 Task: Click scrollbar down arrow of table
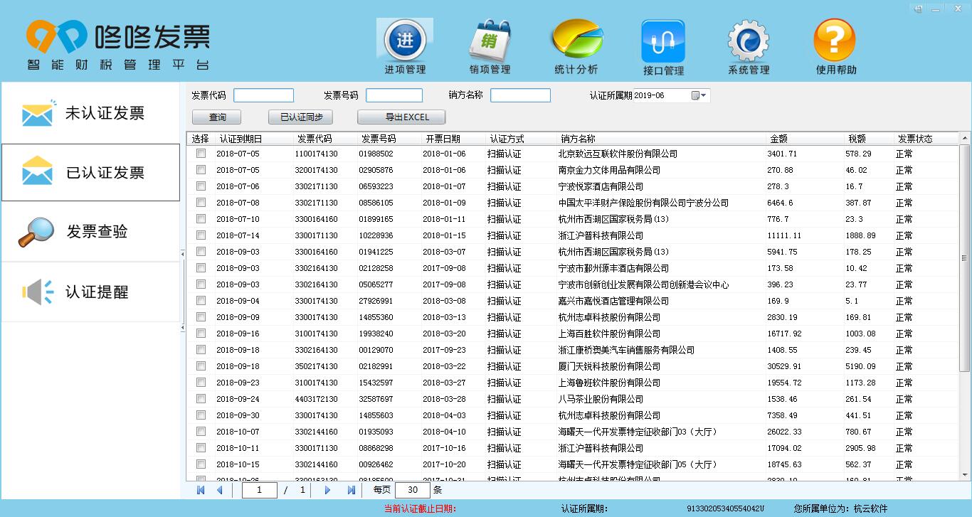[x=965, y=474]
